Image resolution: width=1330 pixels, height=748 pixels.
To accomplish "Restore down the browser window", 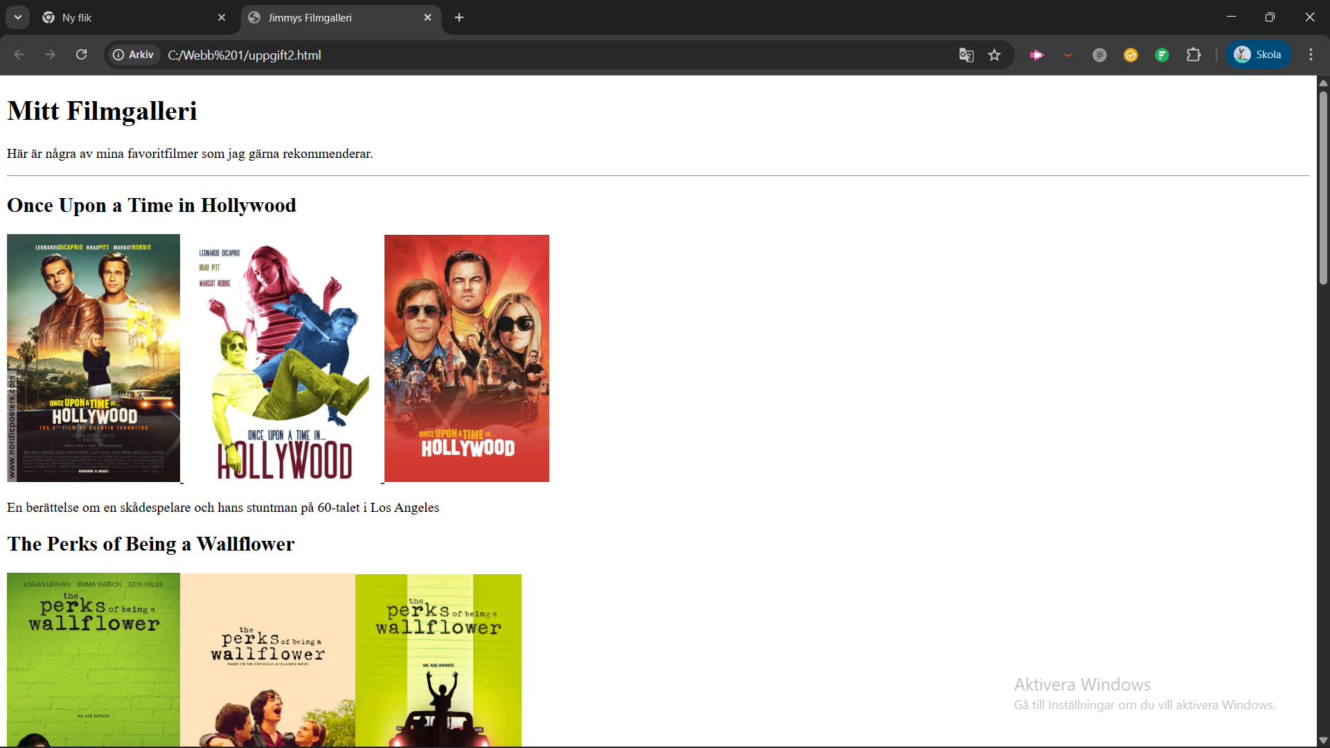I will click(1270, 17).
